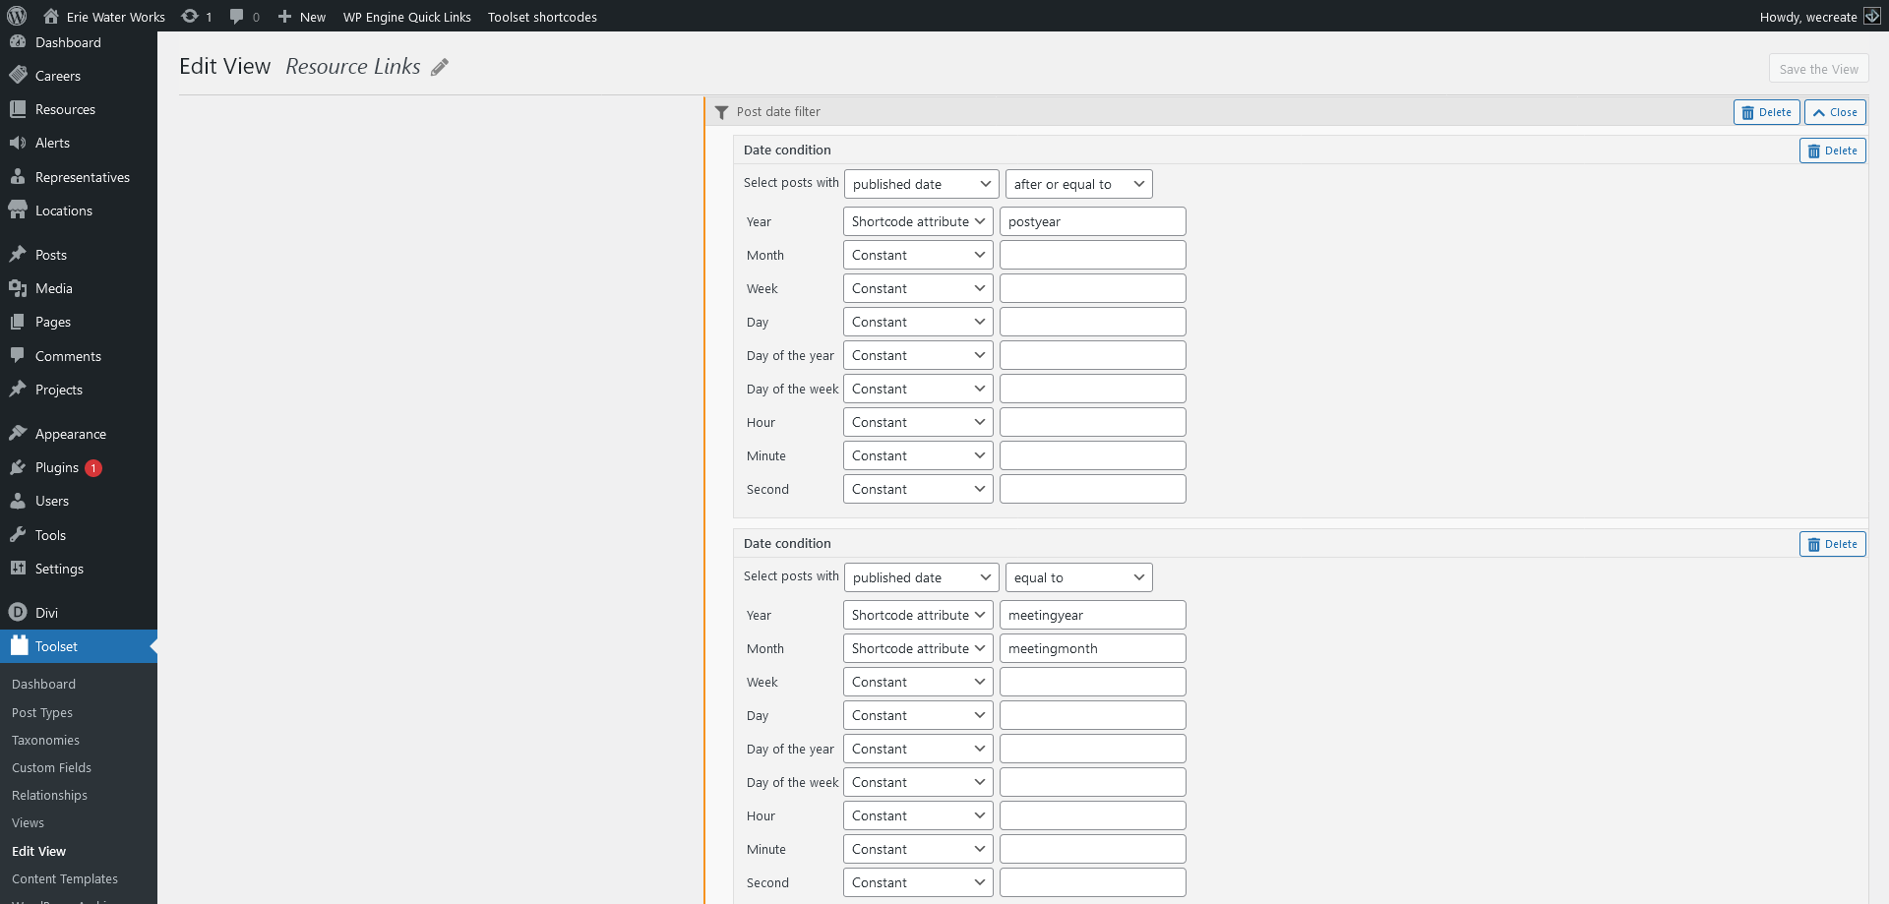Open first condition Minute Constant dropdown

[918, 455]
